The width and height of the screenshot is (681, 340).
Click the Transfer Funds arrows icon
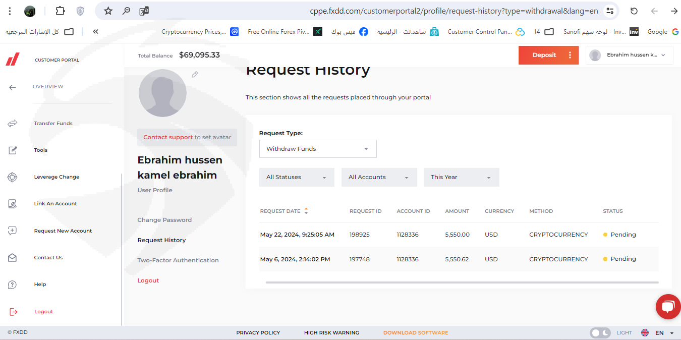(13, 123)
